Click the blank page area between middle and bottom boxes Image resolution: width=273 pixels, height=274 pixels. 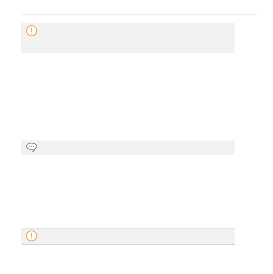[128, 192]
